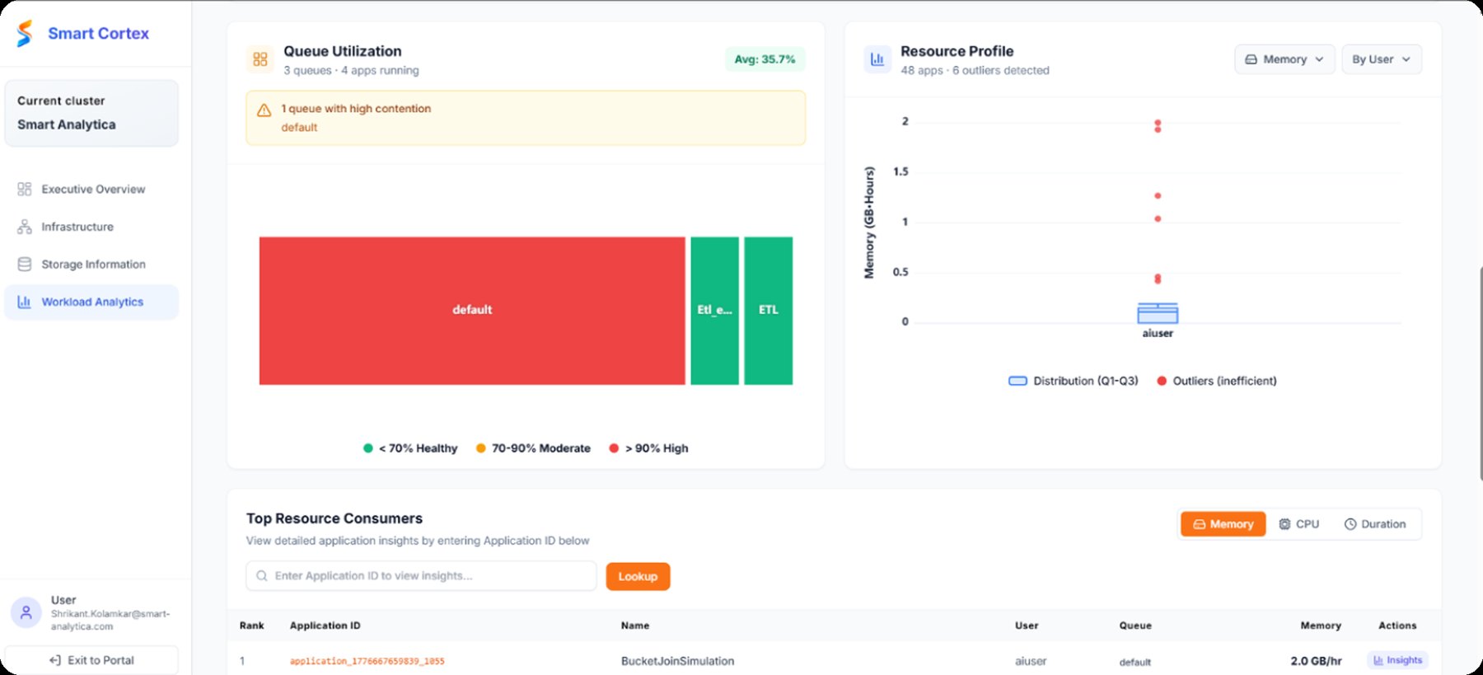Click the 2.0 GB/hr memory value
The height and width of the screenshot is (675, 1483).
point(1316,661)
